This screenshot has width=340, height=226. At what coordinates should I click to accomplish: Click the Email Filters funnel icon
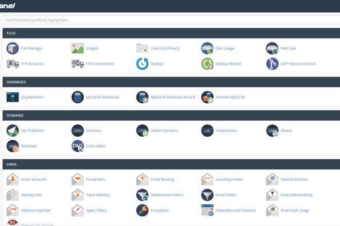[x=207, y=195]
